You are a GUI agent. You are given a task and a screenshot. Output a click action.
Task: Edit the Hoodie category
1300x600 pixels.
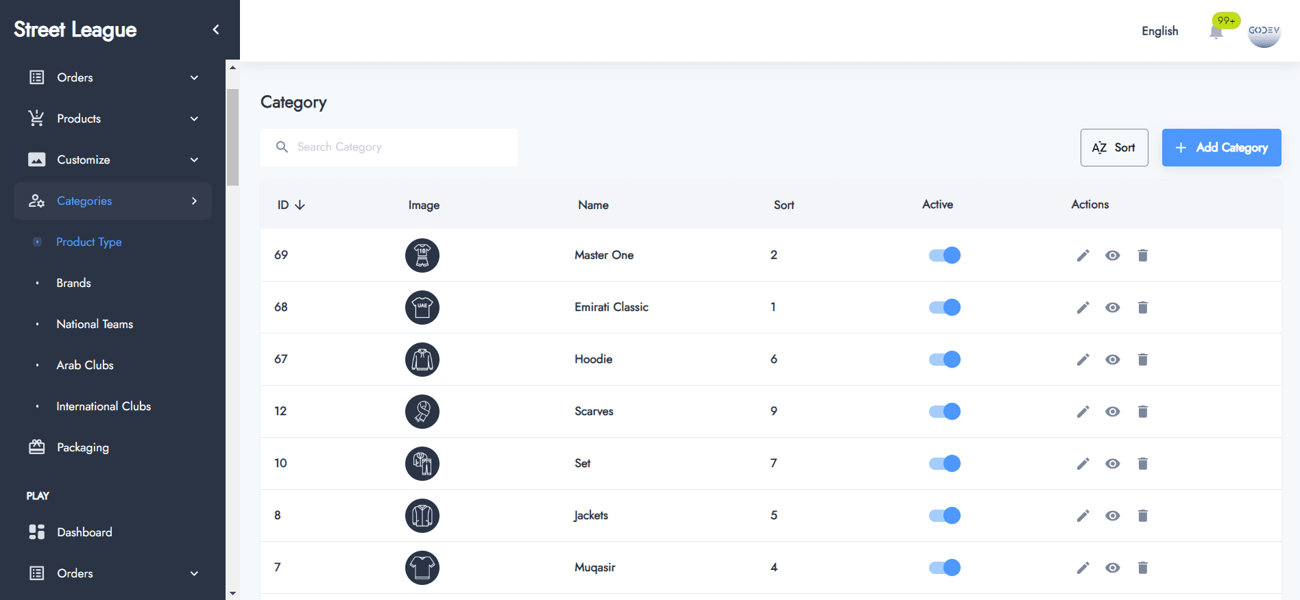pos(1083,360)
